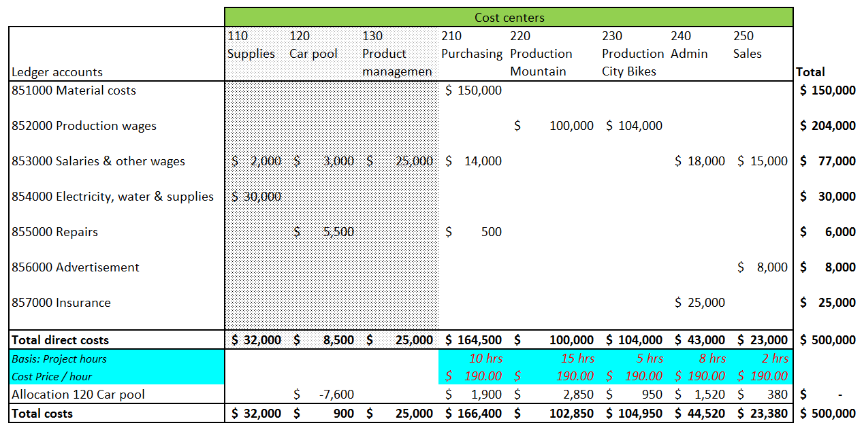
Task: Click the Total column header
Action: [x=810, y=72]
